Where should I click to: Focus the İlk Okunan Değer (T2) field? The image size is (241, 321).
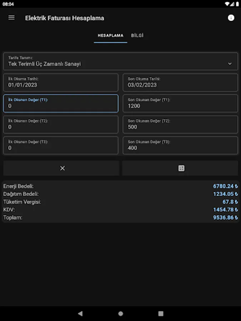coord(61,124)
